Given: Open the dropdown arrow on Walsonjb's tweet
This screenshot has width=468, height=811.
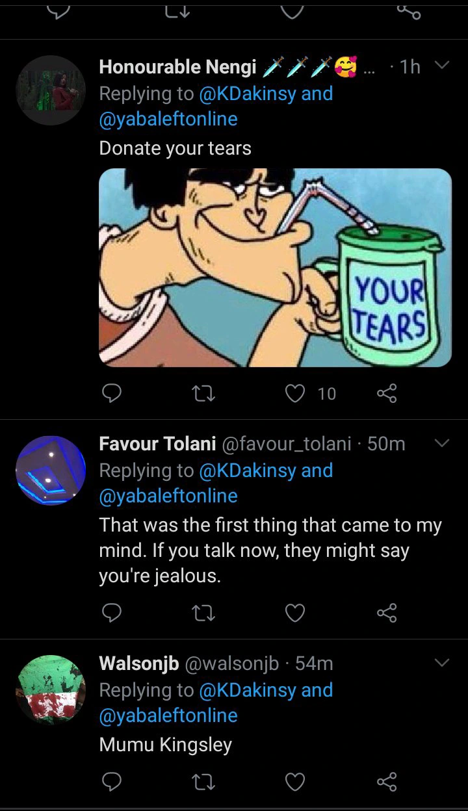Looking at the screenshot, I should pyautogui.click(x=441, y=663).
